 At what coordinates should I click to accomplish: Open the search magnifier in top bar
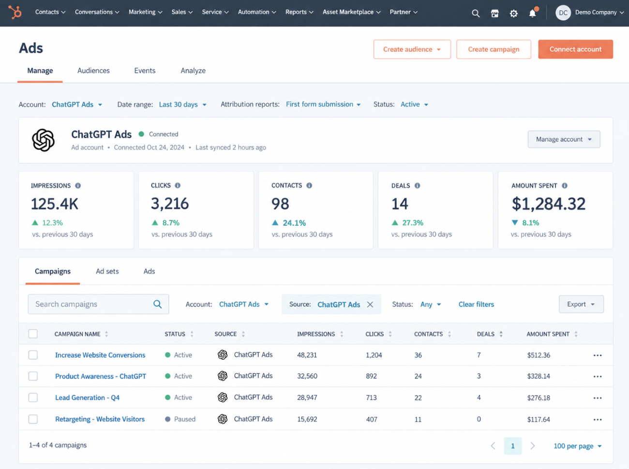pos(476,13)
